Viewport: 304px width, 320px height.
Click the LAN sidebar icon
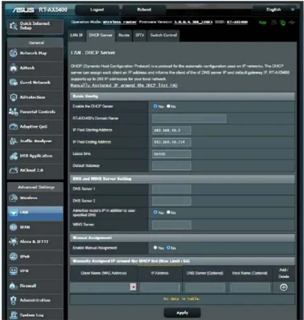point(13,213)
